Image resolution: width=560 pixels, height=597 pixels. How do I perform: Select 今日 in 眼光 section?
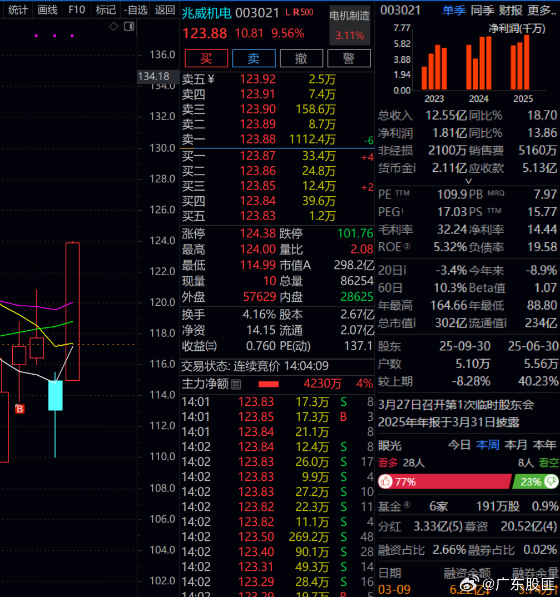click(x=459, y=445)
